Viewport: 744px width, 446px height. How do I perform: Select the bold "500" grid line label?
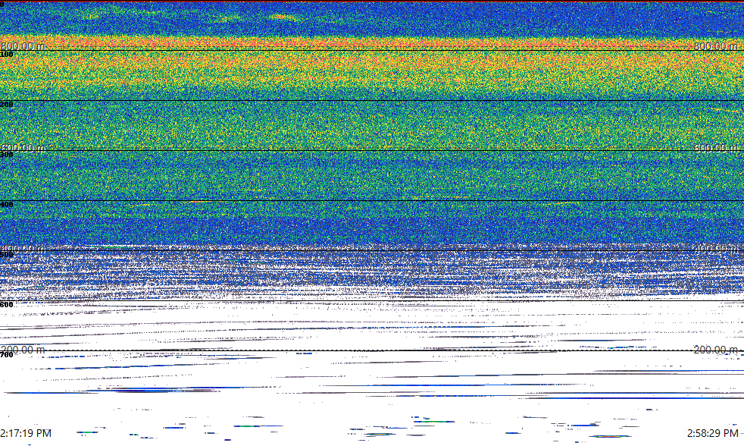7,255
